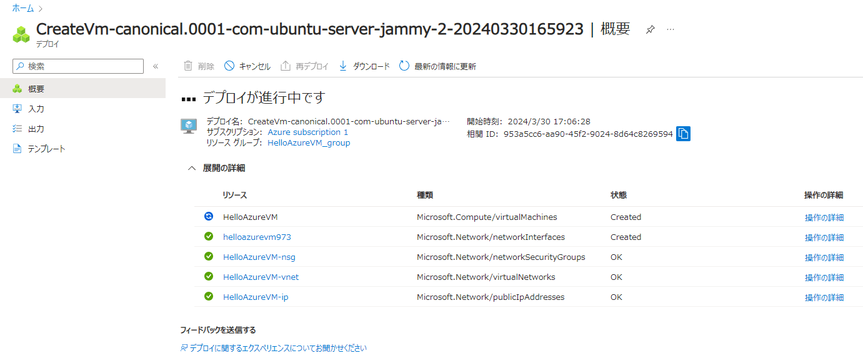This screenshot has width=863, height=363.
Task: Click the Microsoft.Network/networkInterfaces type cell
Action: pos(491,237)
